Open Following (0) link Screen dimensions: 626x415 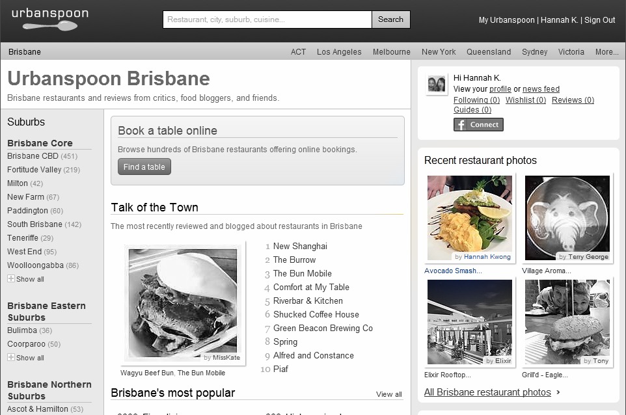(x=477, y=100)
